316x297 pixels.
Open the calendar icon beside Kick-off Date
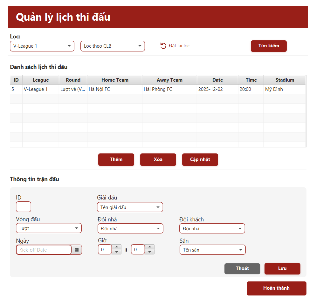[77, 250]
